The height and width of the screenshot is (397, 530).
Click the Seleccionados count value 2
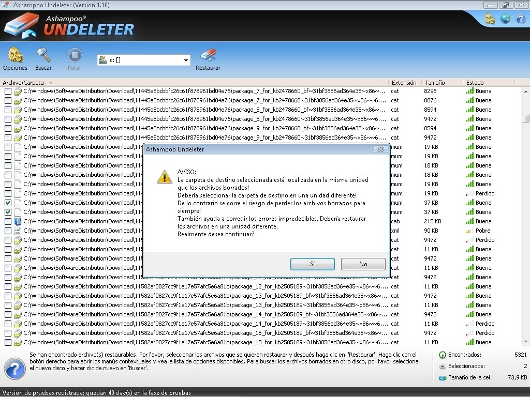[x=525, y=367]
